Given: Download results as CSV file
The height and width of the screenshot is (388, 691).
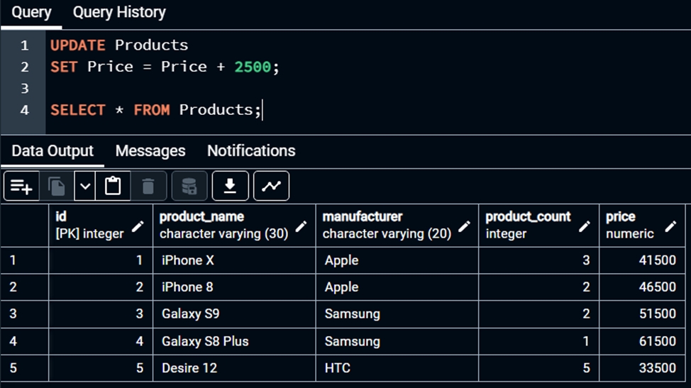Looking at the screenshot, I should coord(230,187).
